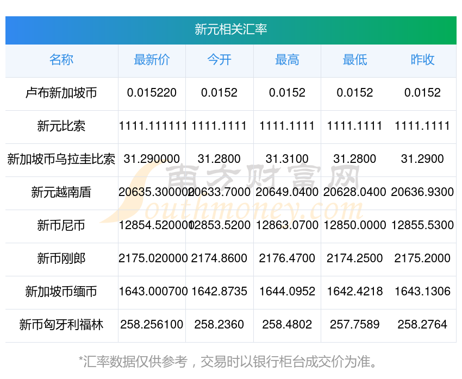The width and height of the screenshot is (462, 379).
Task: Click high value 1644.0952
Action: point(287,292)
